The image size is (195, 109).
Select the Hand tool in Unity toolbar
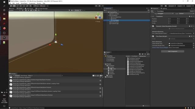11,6
